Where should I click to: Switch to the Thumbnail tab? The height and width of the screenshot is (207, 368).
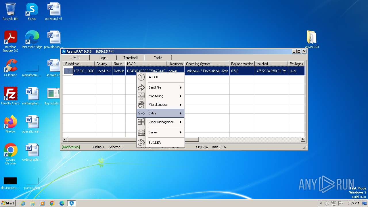point(130,58)
